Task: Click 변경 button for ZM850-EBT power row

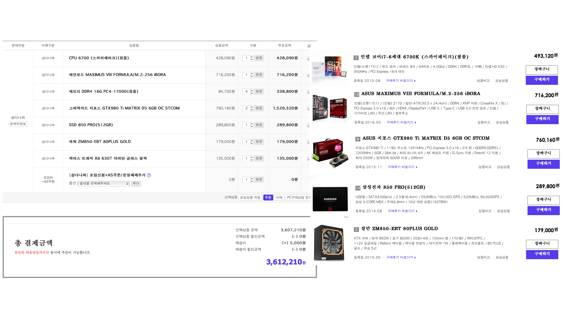Action: click(x=259, y=142)
